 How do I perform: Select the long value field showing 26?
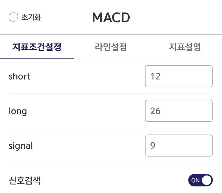pyautogui.click(x=179, y=111)
